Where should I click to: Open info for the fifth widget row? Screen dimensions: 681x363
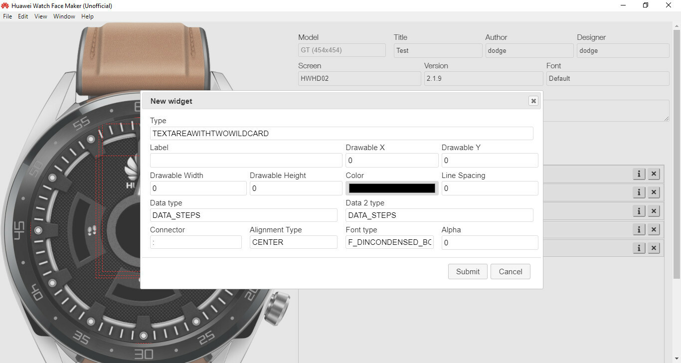(x=639, y=248)
